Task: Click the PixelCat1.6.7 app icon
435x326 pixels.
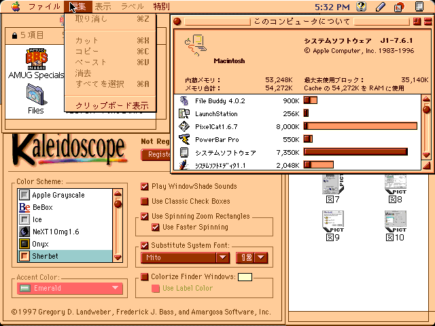Action: (x=184, y=126)
